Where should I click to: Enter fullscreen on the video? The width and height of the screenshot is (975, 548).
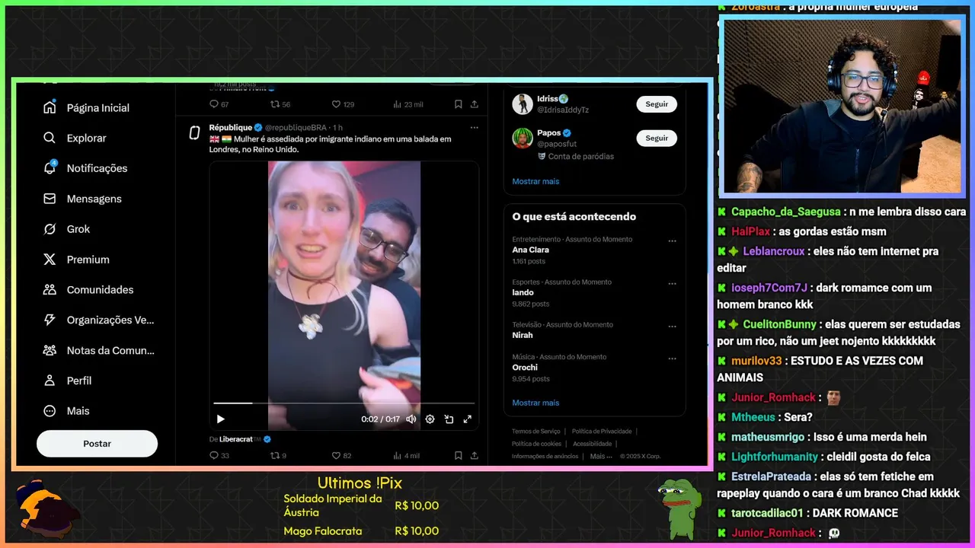[467, 419]
